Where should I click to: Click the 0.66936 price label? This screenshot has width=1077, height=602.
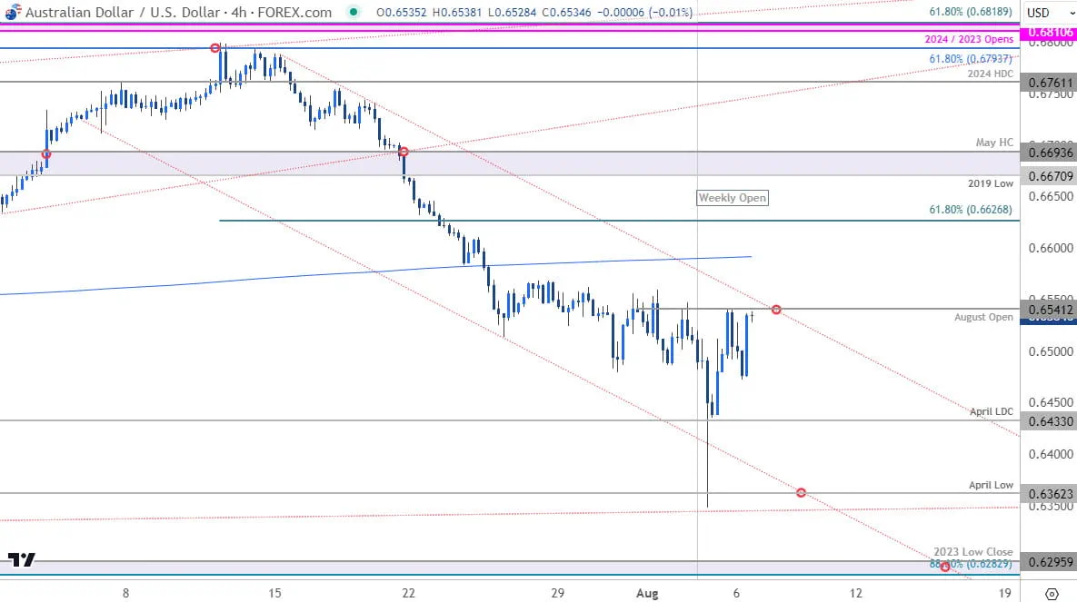pos(1049,153)
